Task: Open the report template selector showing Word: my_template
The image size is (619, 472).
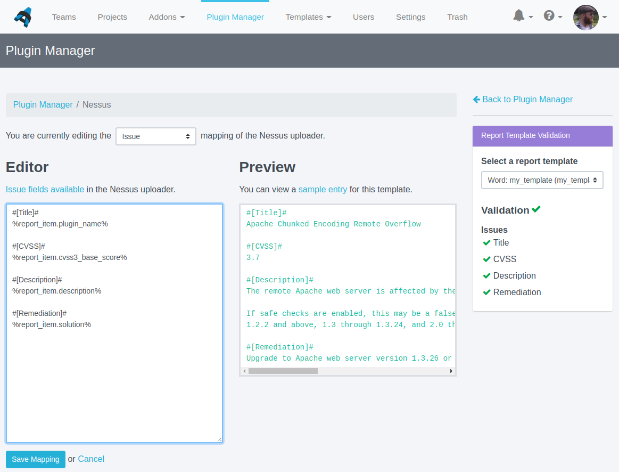Action: 542,180
